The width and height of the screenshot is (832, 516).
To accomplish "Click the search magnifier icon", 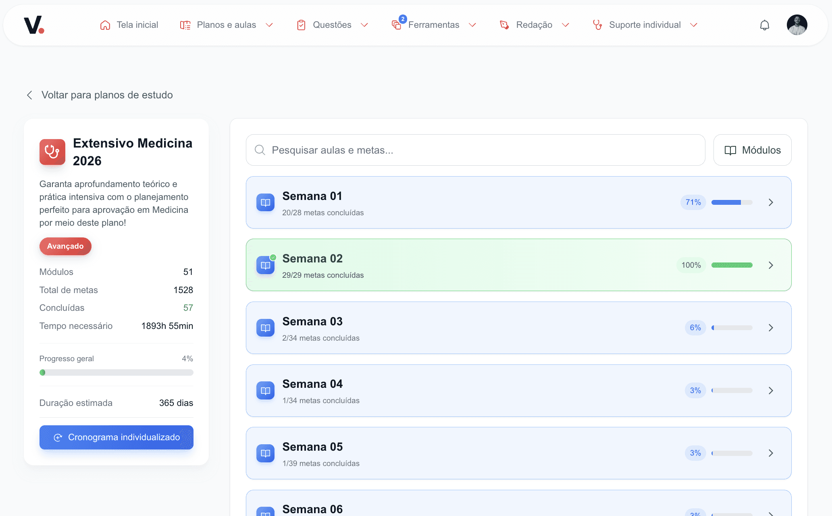I will coord(260,150).
